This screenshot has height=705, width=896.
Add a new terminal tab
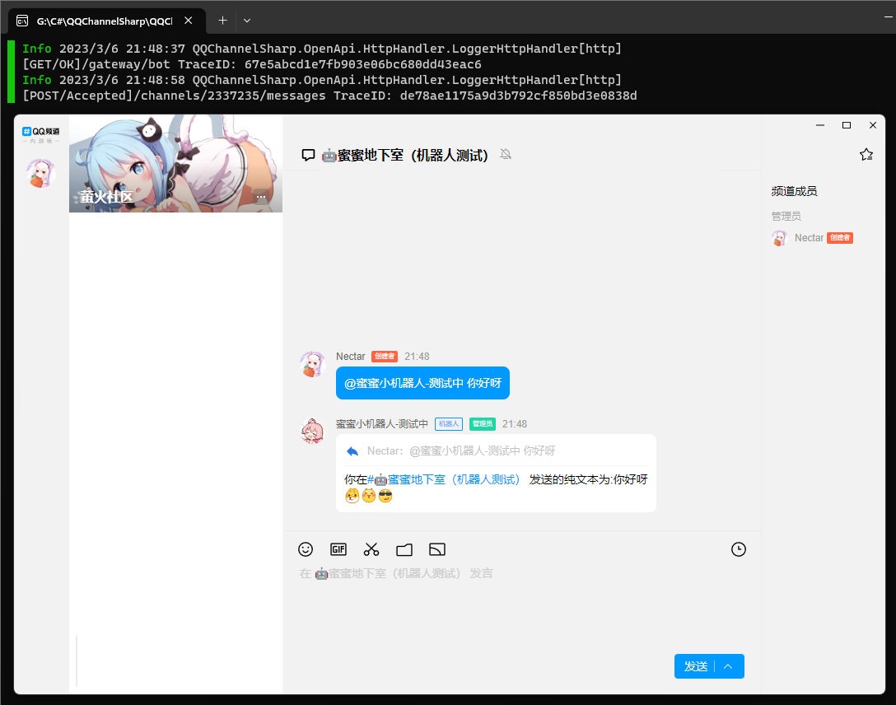(x=223, y=21)
